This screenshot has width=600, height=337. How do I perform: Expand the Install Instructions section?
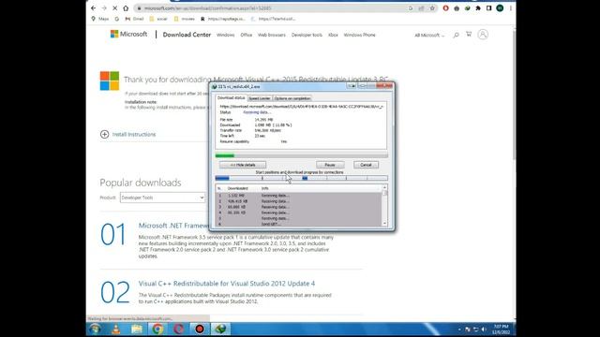point(128,134)
